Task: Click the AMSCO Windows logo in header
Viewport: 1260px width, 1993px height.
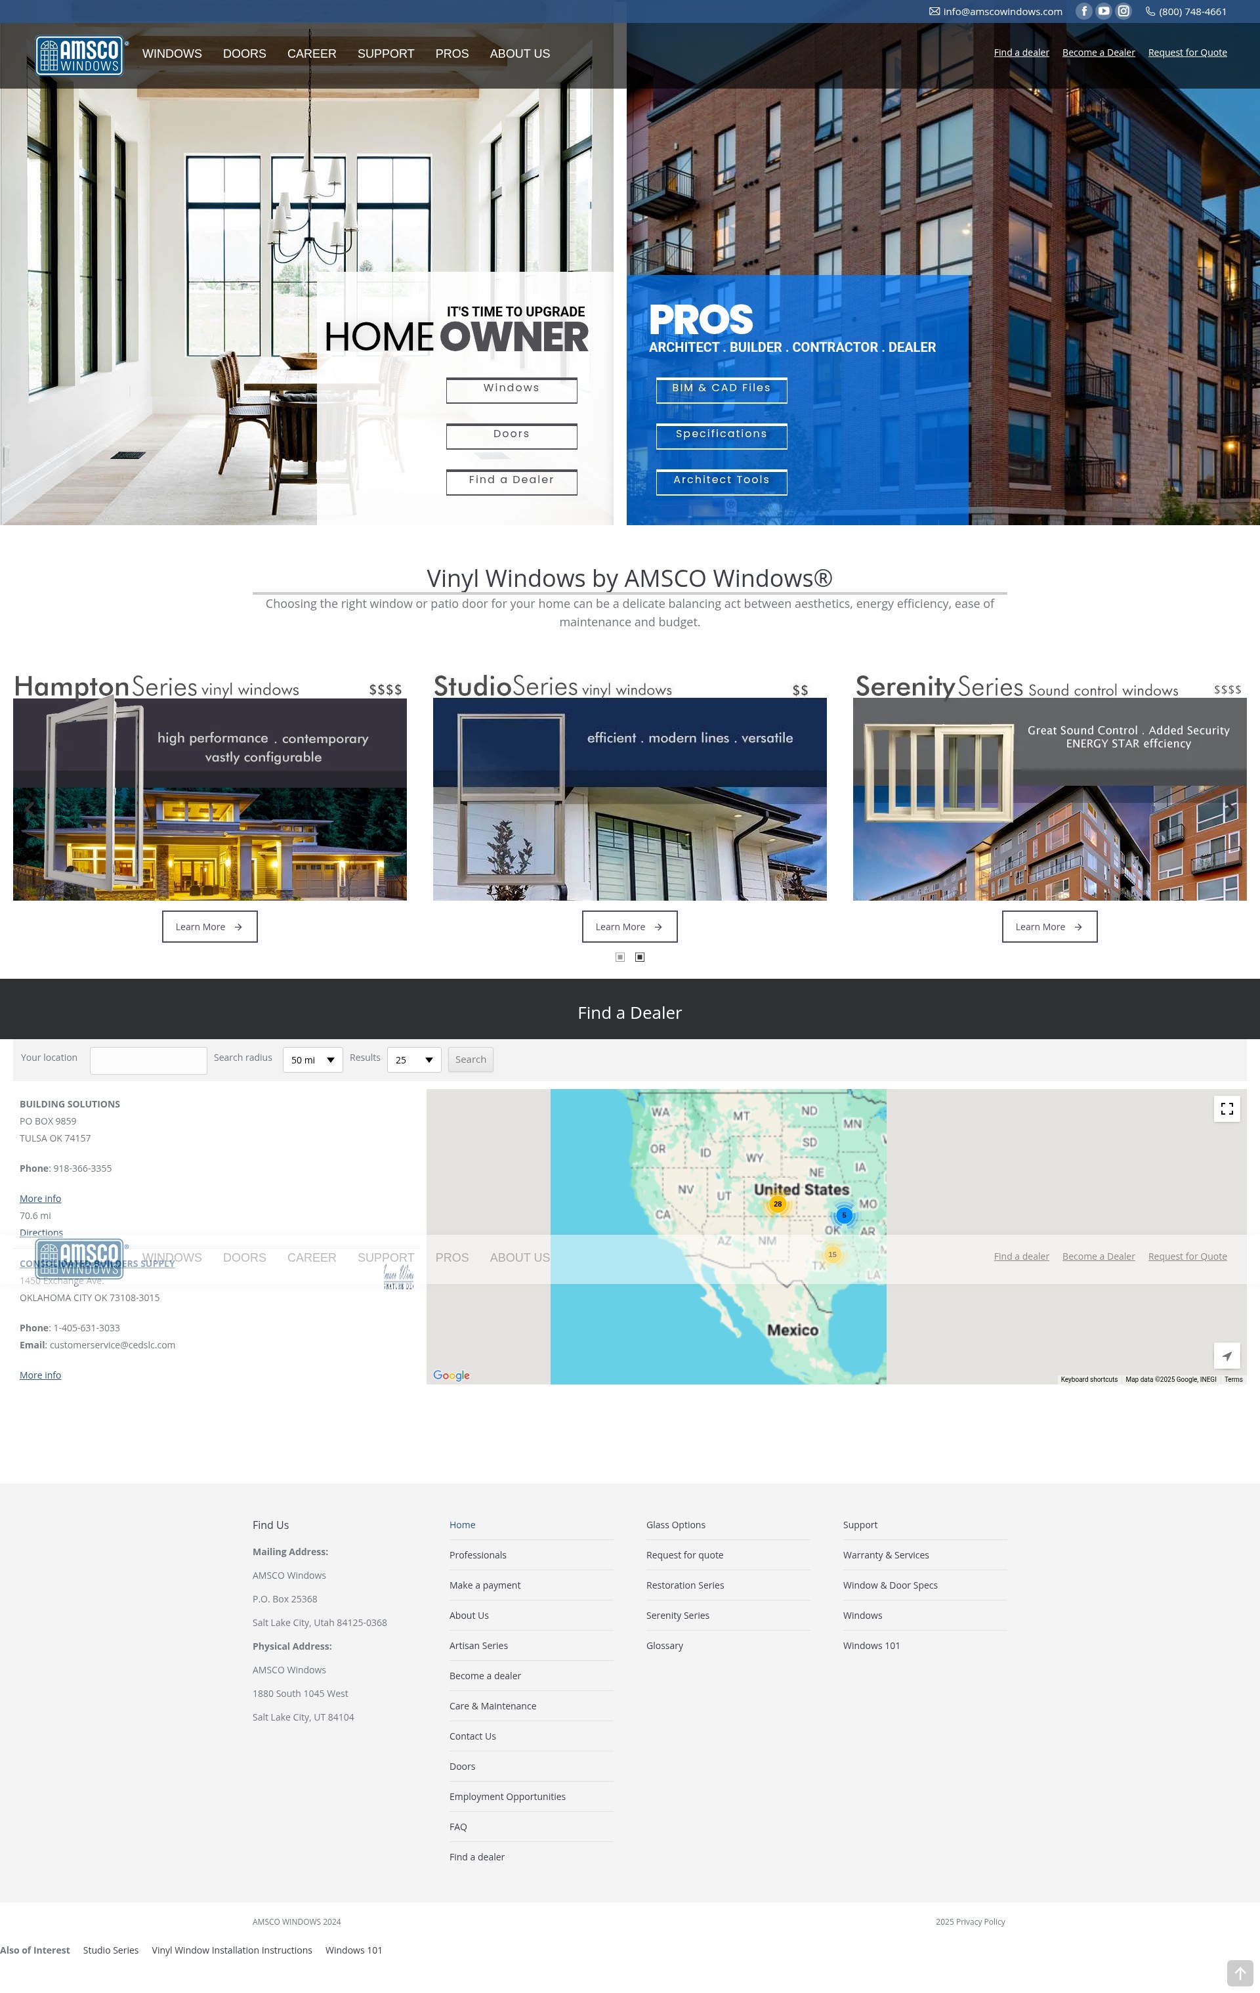Action: (x=81, y=55)
